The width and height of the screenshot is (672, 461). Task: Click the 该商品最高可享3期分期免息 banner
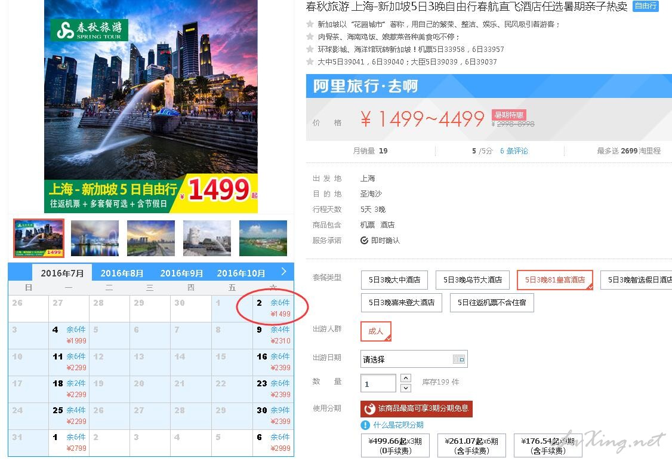(416, 408)
